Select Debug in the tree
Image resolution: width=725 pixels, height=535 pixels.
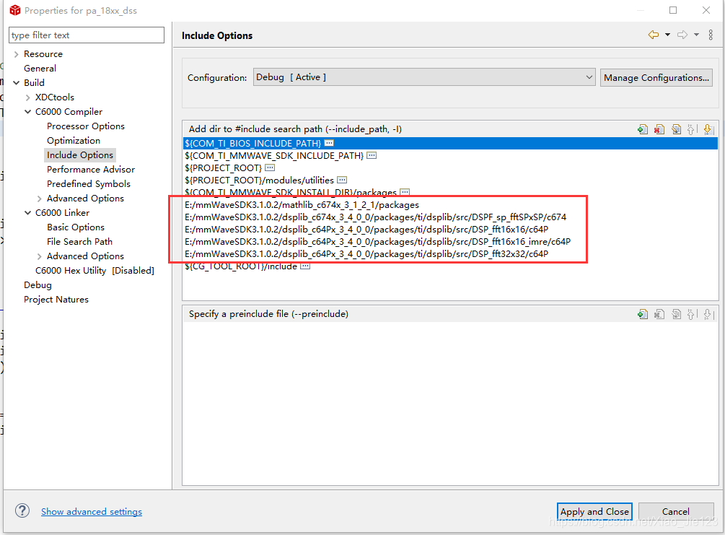pos(38,285)
